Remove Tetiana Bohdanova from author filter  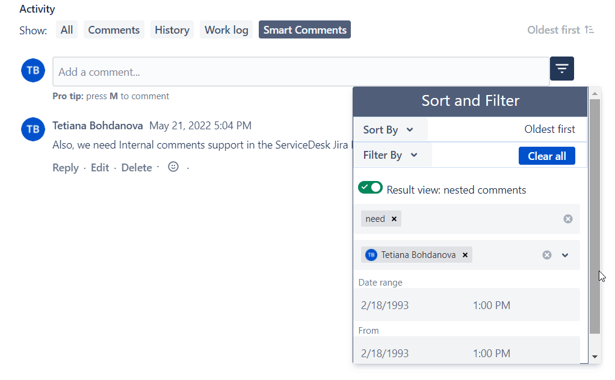point(465,255)
